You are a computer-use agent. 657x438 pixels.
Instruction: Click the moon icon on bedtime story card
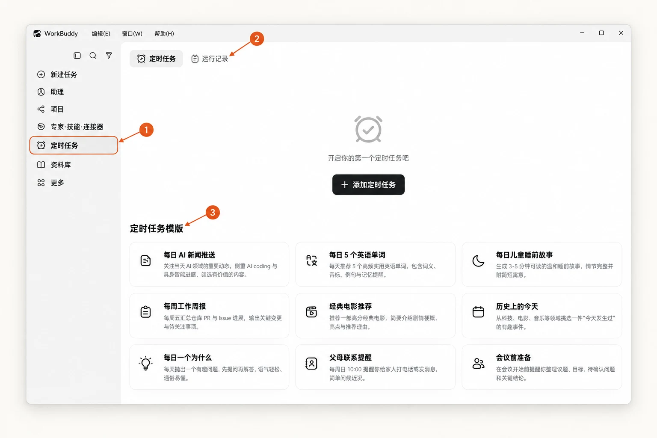coord(478,260)
